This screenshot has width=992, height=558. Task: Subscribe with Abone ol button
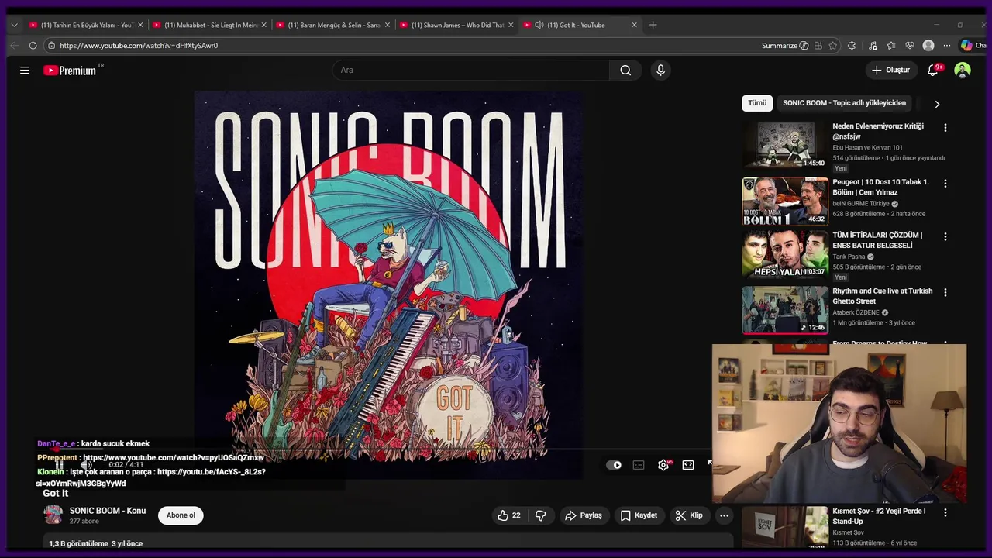pyautogui.click(x=181, y=515)
